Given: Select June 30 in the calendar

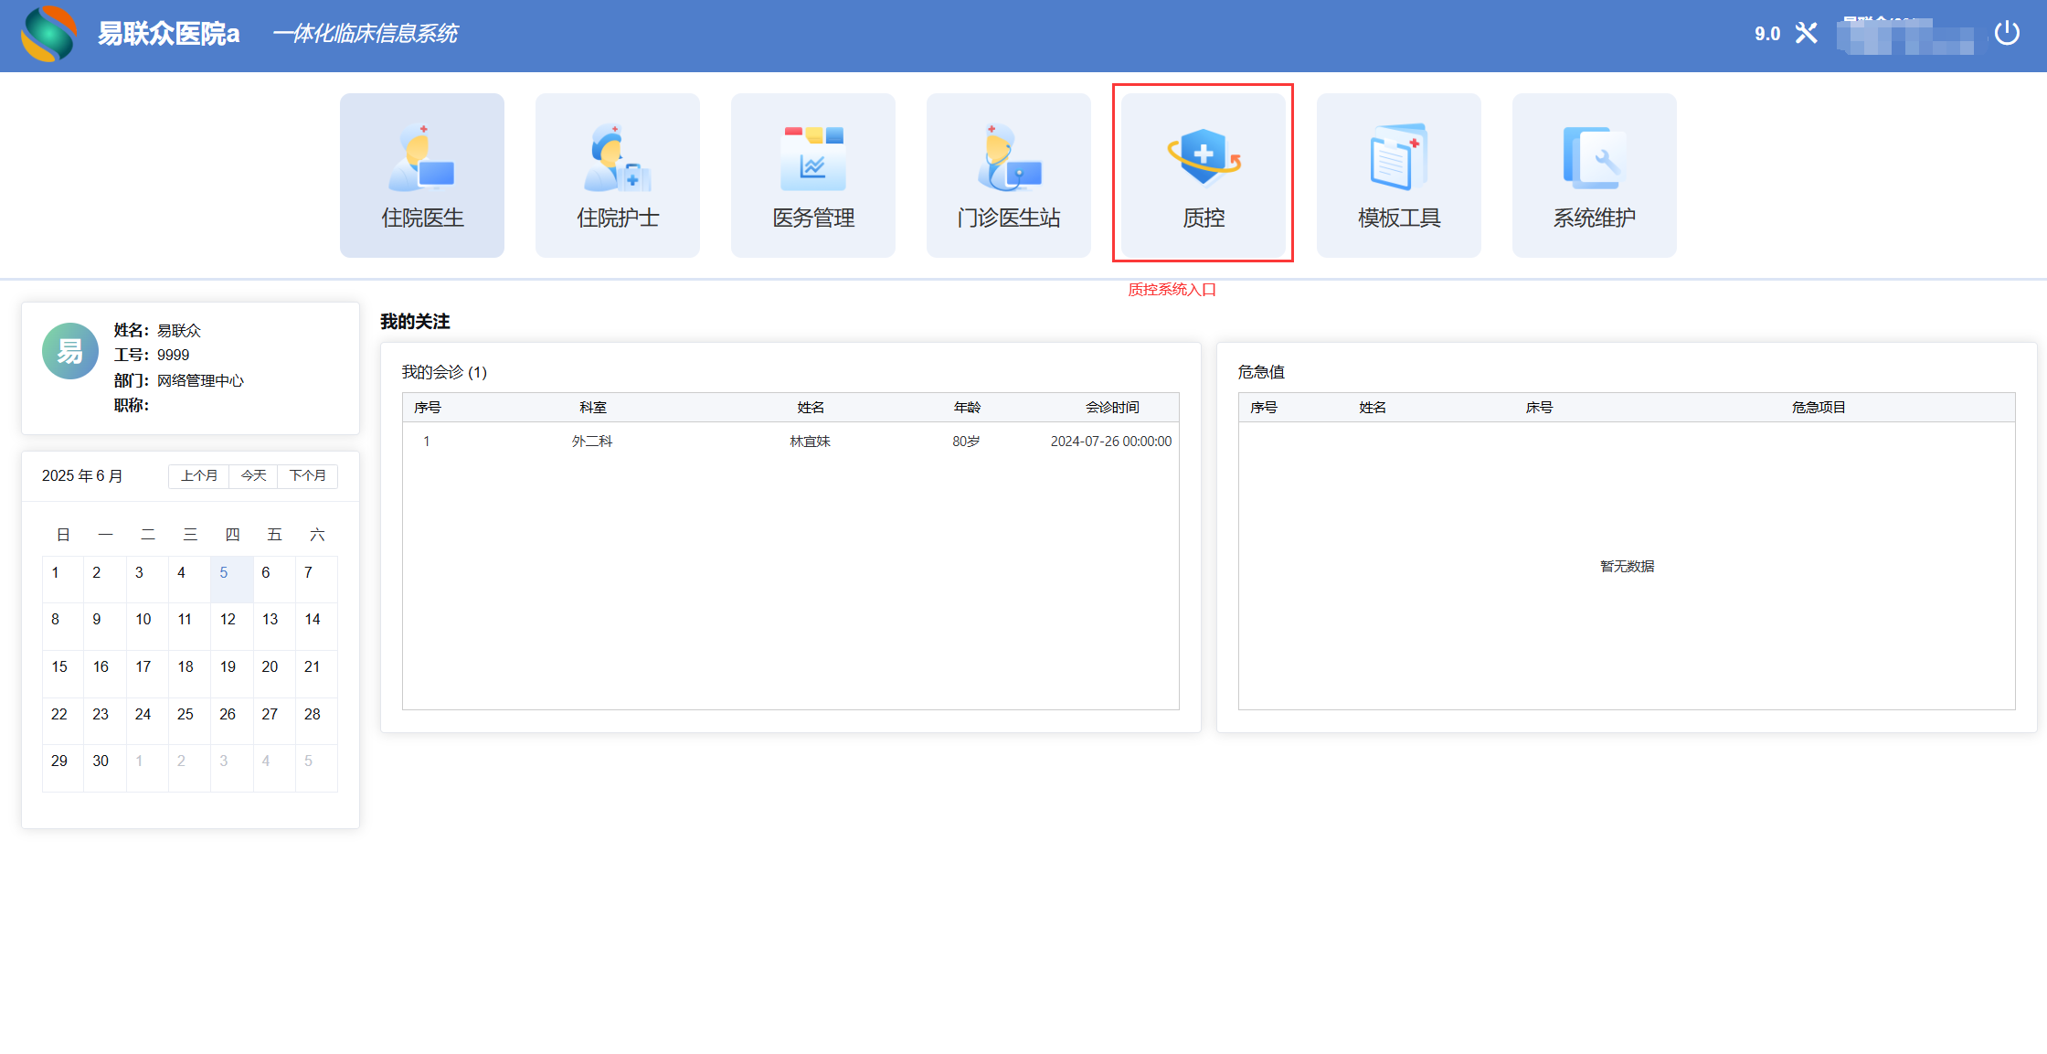Looking at the screenshot, I should click(x=101, y=761).
